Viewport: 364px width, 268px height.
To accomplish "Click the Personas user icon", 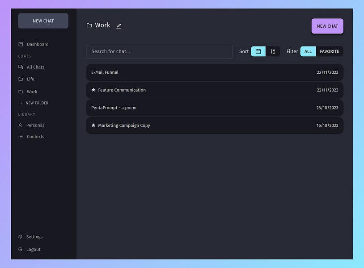I will [x=21, y=125].
